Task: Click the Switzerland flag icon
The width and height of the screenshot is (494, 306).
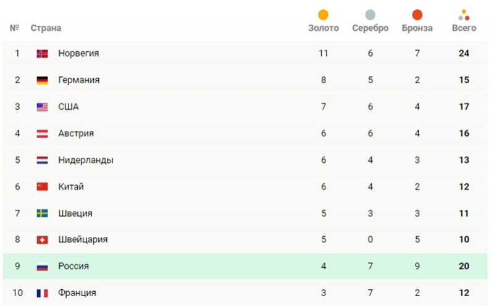Action: pyautogui.click(x=42, y=240)
